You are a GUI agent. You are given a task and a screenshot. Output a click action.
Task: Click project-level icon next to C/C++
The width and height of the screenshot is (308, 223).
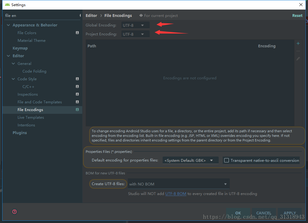(77, 86)
